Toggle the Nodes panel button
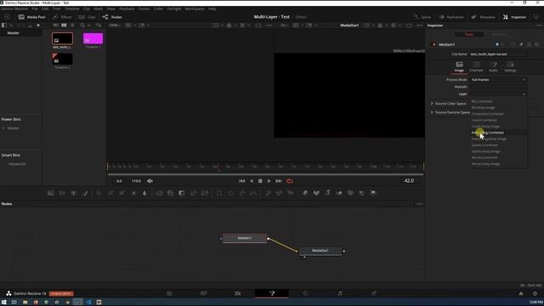Image resolution: width=544 pixels, height=306 pixels. click(112, 17)
